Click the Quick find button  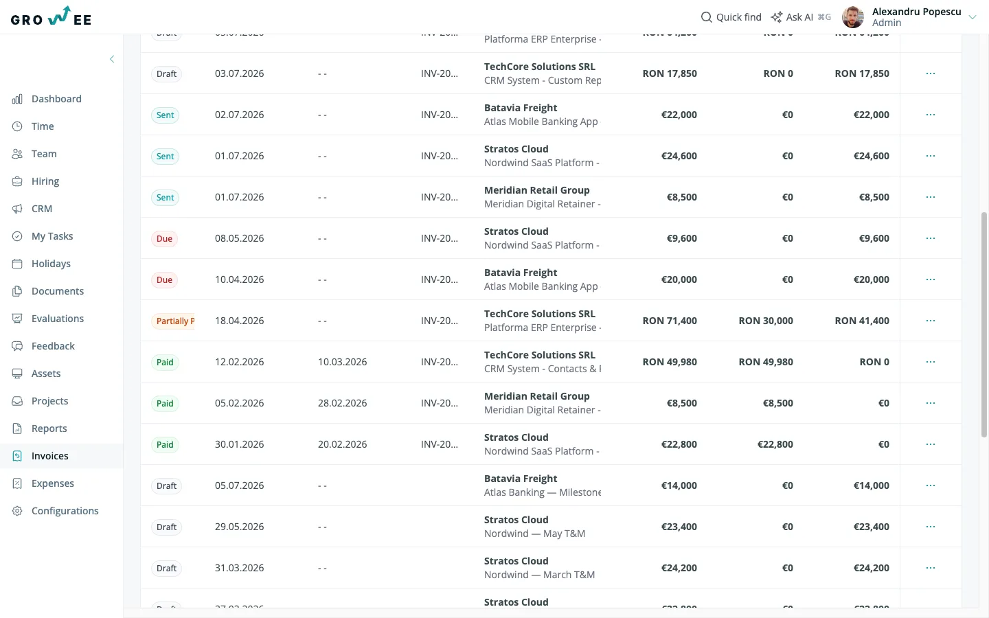tap(731, 17)
